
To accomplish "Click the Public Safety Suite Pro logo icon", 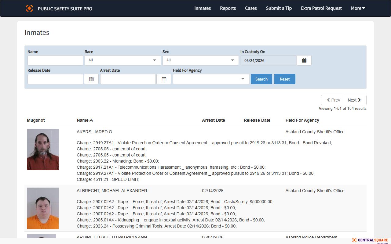I will pos(29,8).
